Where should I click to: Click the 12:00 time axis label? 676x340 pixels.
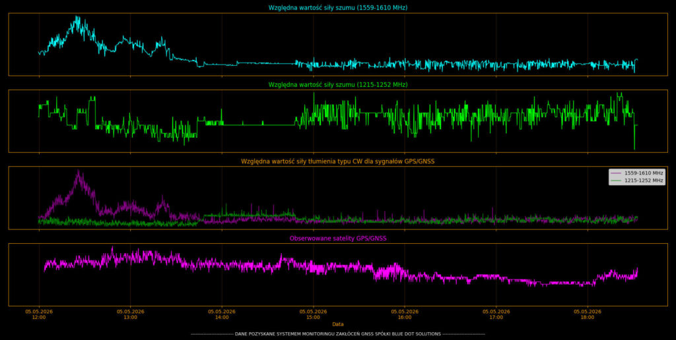[x=39, y=314]
